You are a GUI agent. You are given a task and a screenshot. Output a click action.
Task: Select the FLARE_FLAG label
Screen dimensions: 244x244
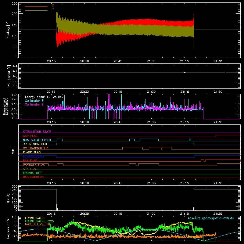pos(32,152)
